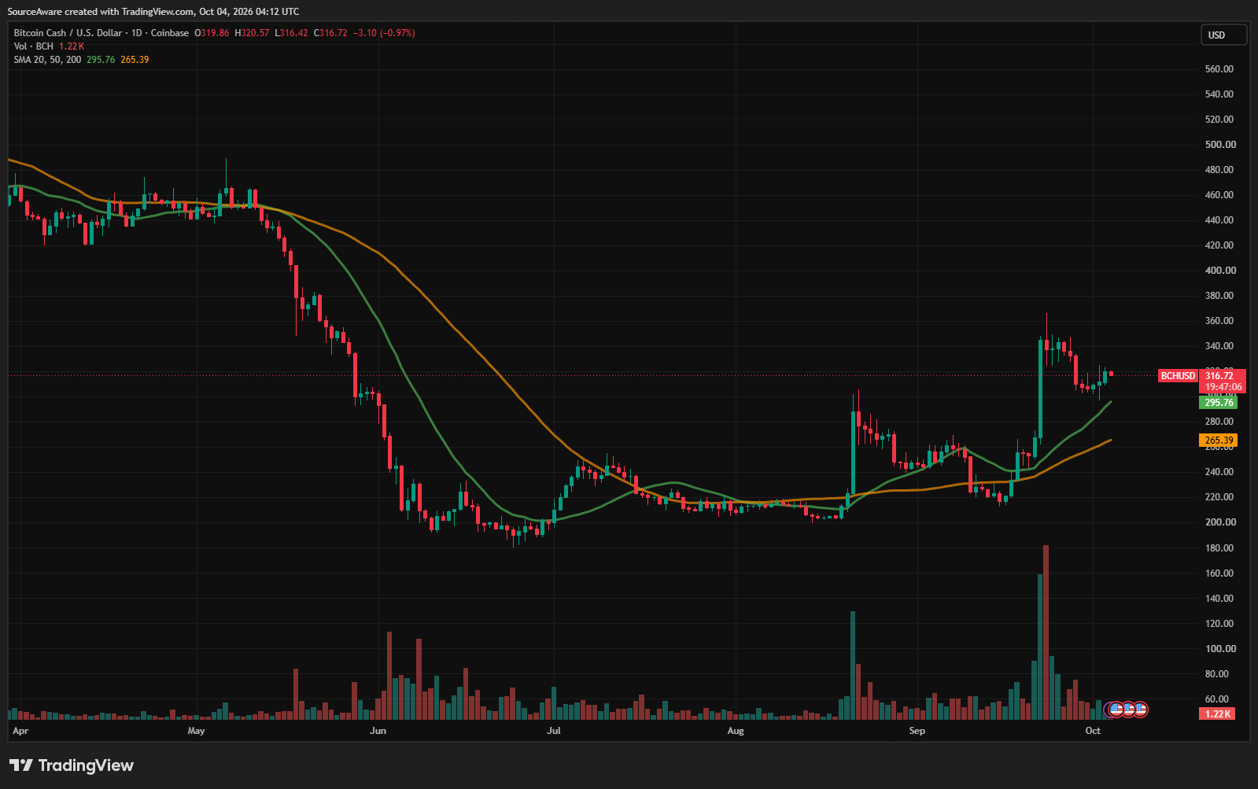
Task: Click the Oct label on time axis
Action: click(x=1092, y=731)
